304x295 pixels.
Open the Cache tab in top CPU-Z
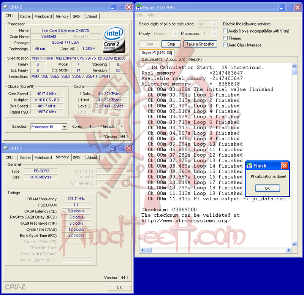25,16
